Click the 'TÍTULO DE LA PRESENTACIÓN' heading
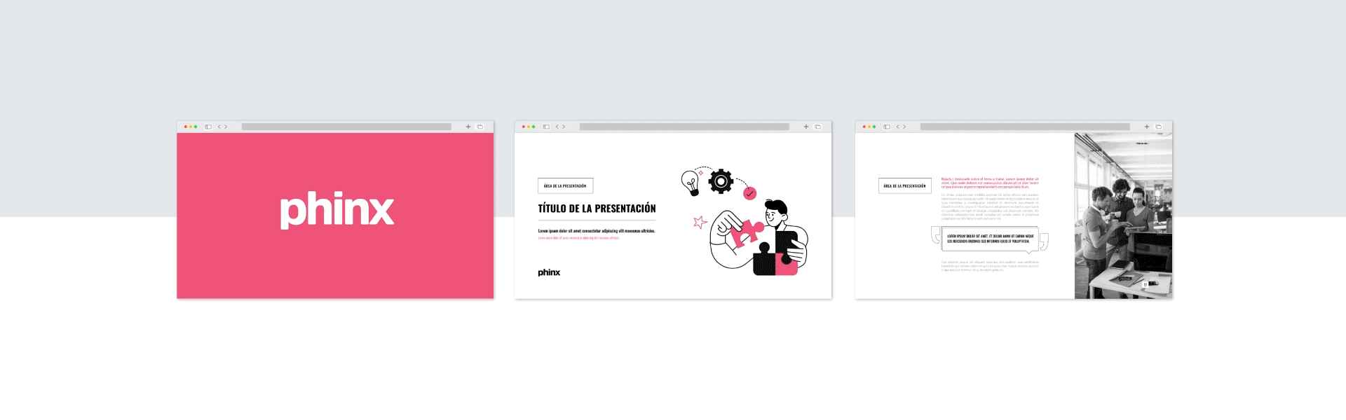This screenshot has width=1346, height=420. (597, 209)
